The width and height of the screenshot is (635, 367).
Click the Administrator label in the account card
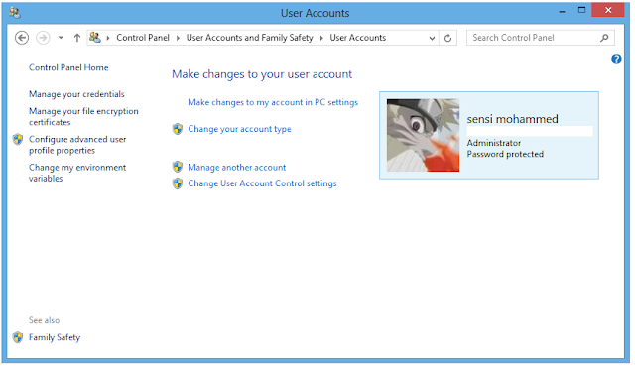click(x=494, y=143)
